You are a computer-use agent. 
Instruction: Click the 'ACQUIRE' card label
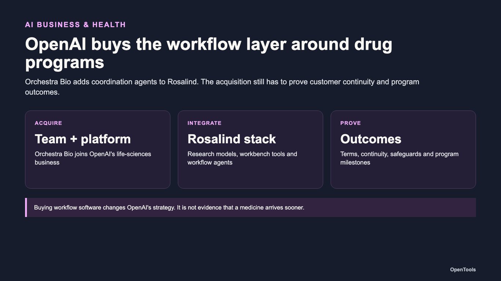(48, 123)
